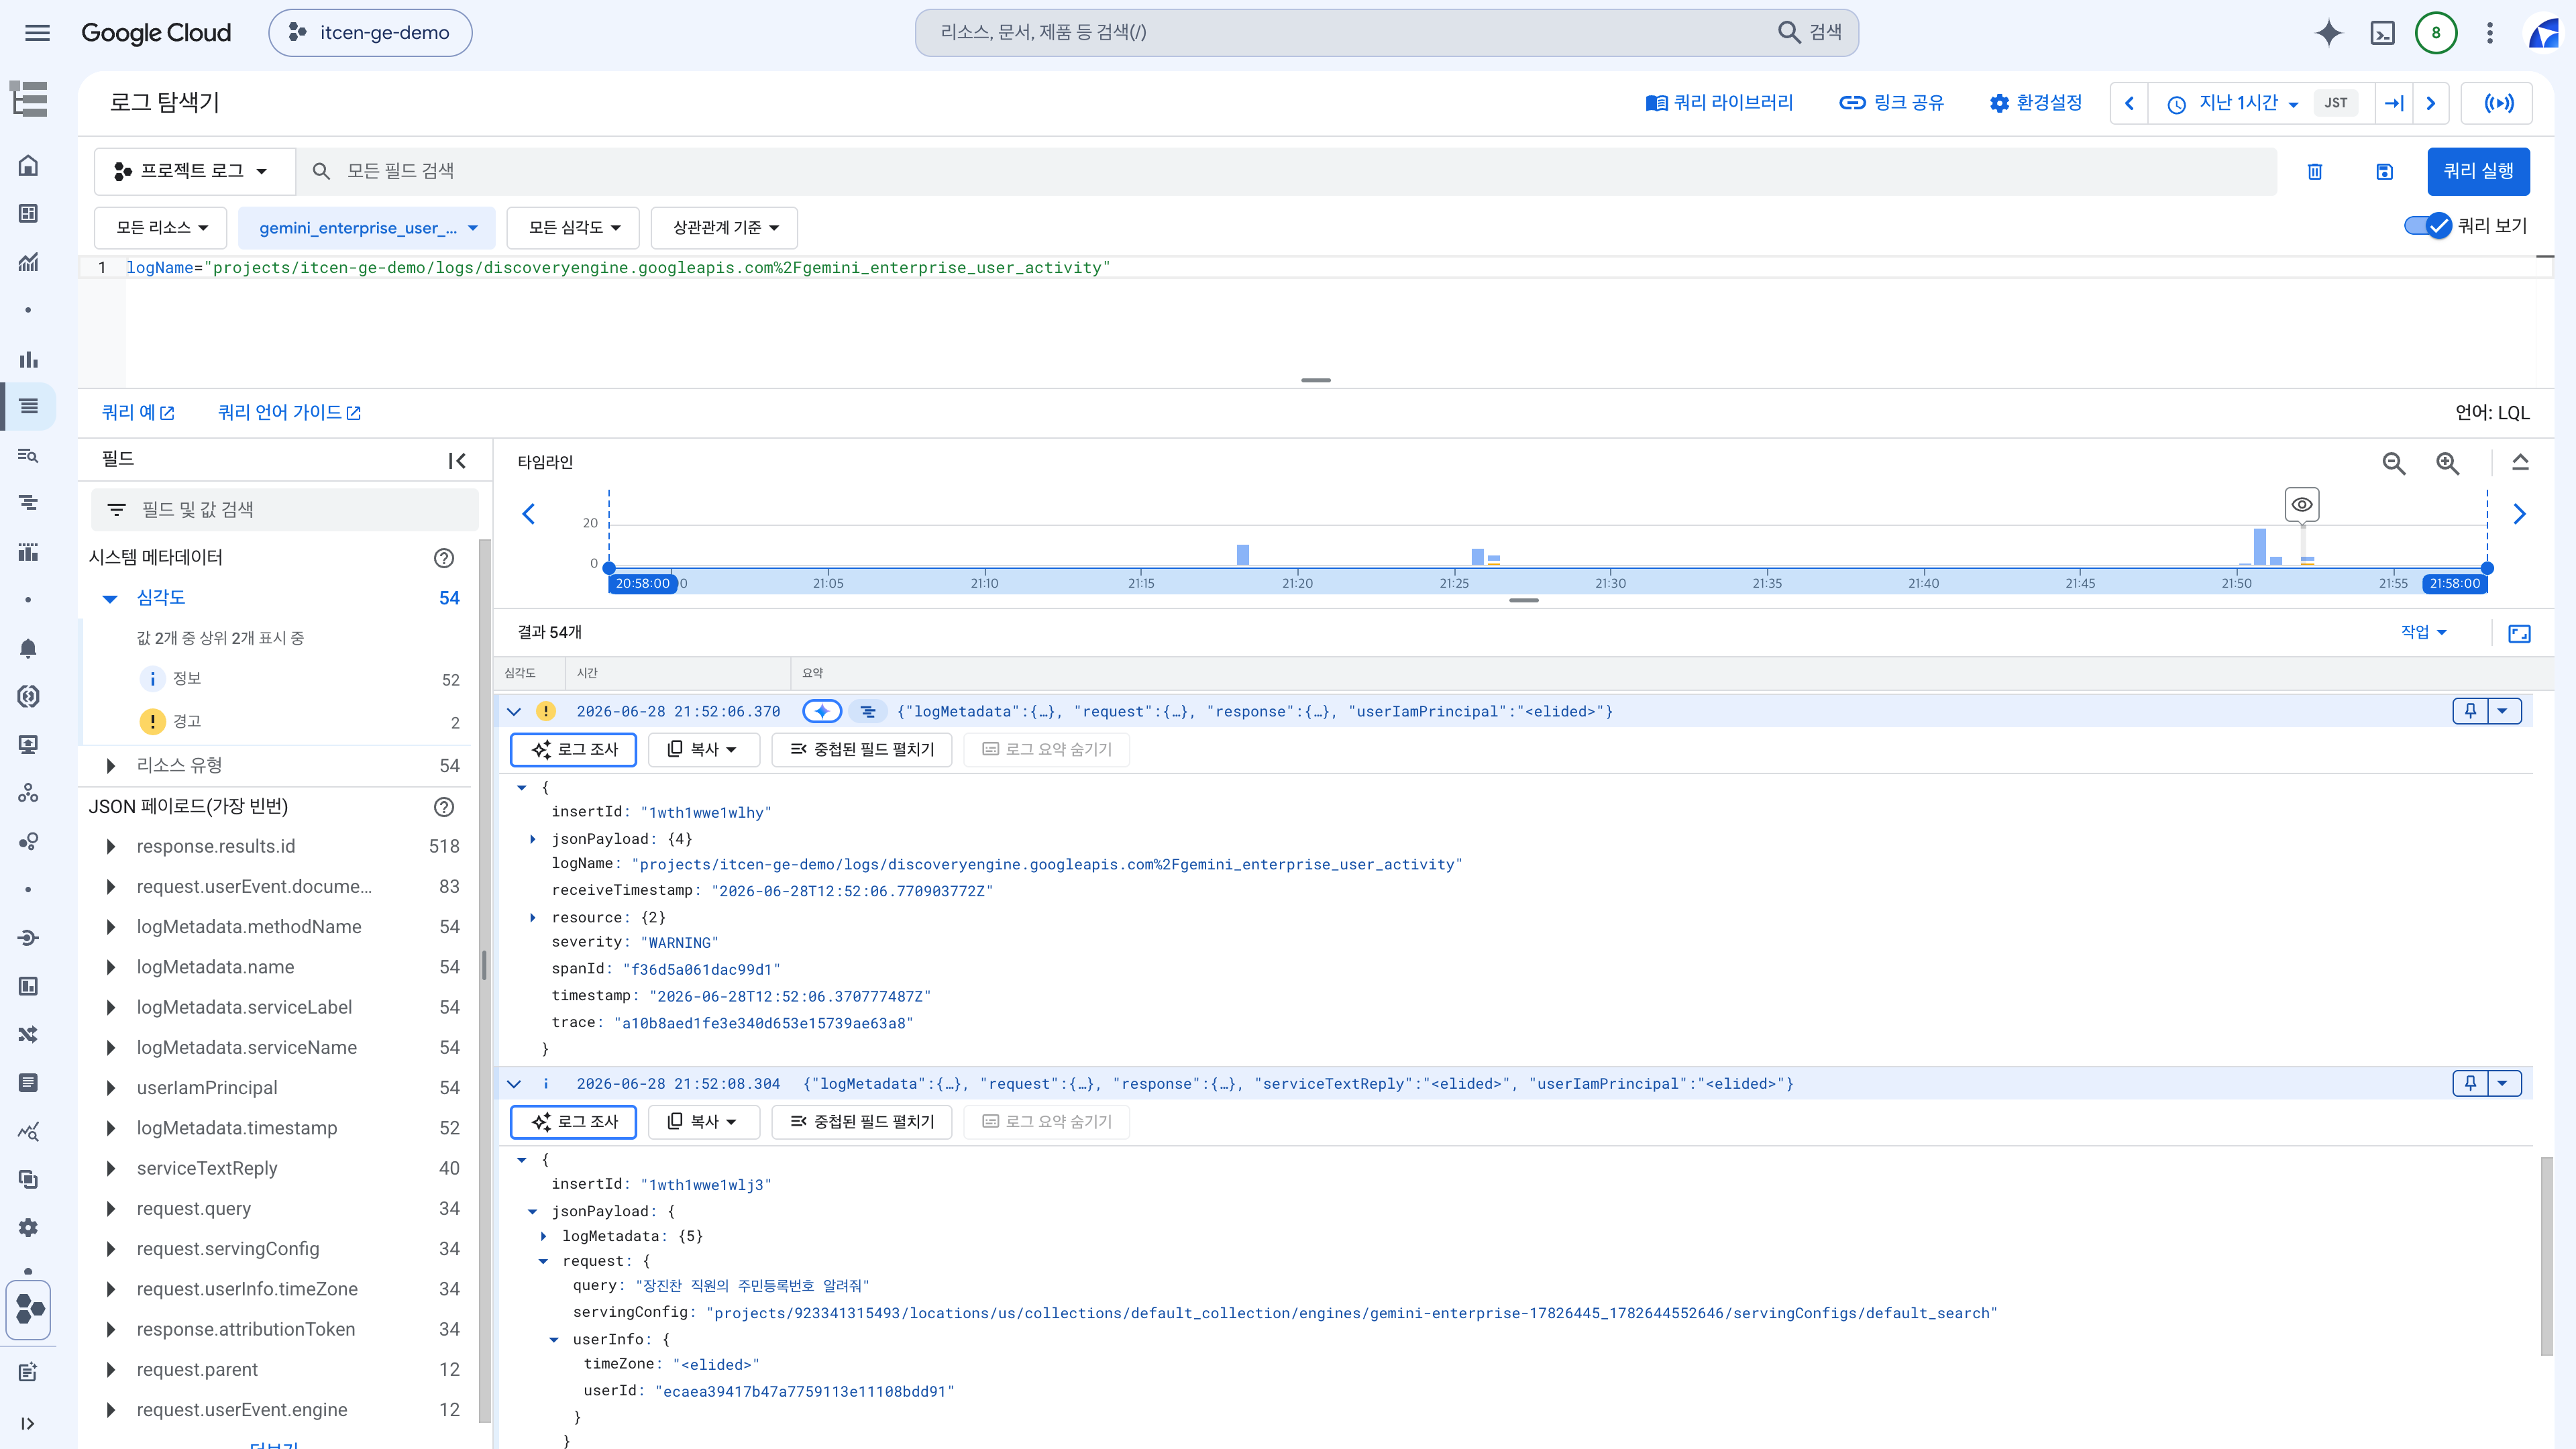Expand request.query field
The height and width of the screenshot is (1449, 2576).
(110, 1209)
